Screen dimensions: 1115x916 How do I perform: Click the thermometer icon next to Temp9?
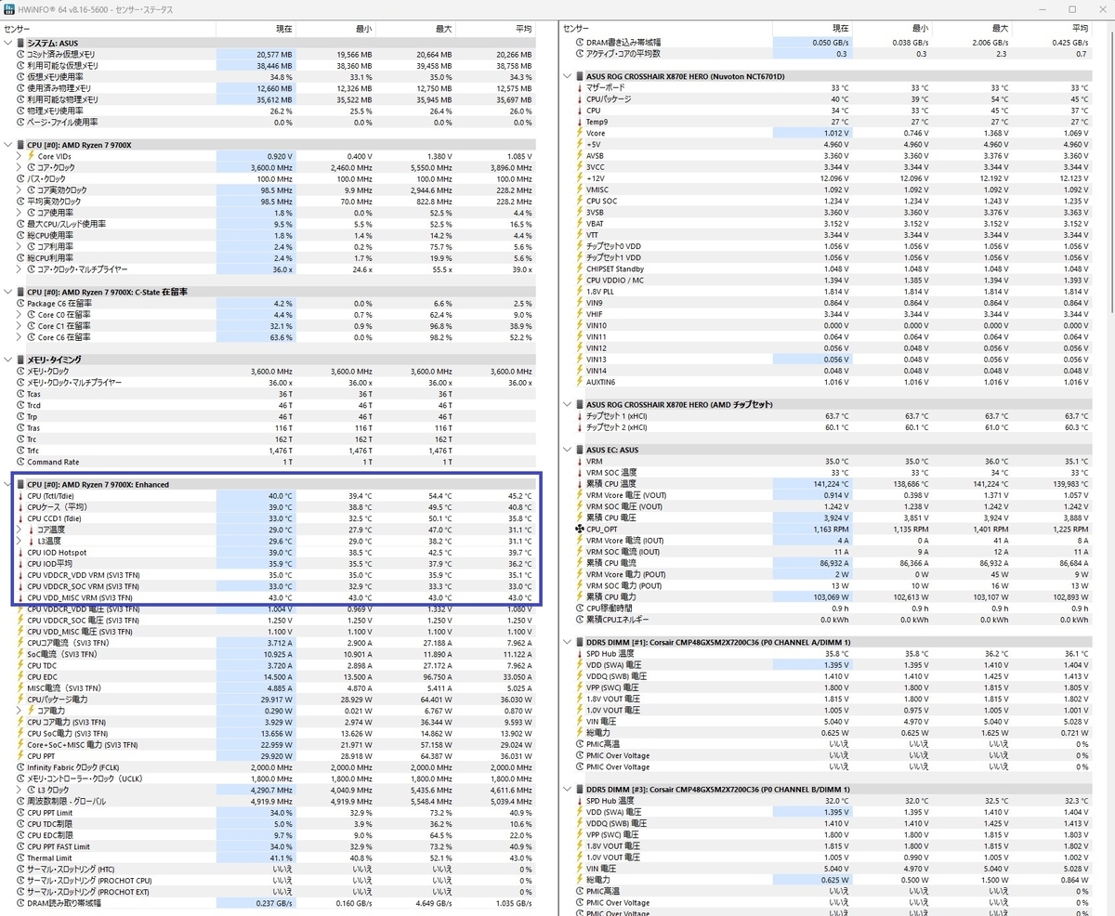pos(580,122)
